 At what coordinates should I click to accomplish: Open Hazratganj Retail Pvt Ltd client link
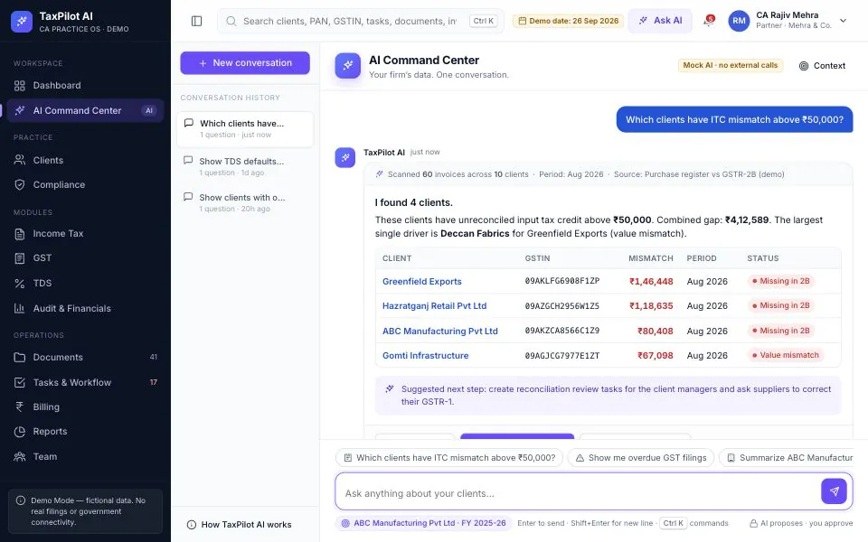434,306
